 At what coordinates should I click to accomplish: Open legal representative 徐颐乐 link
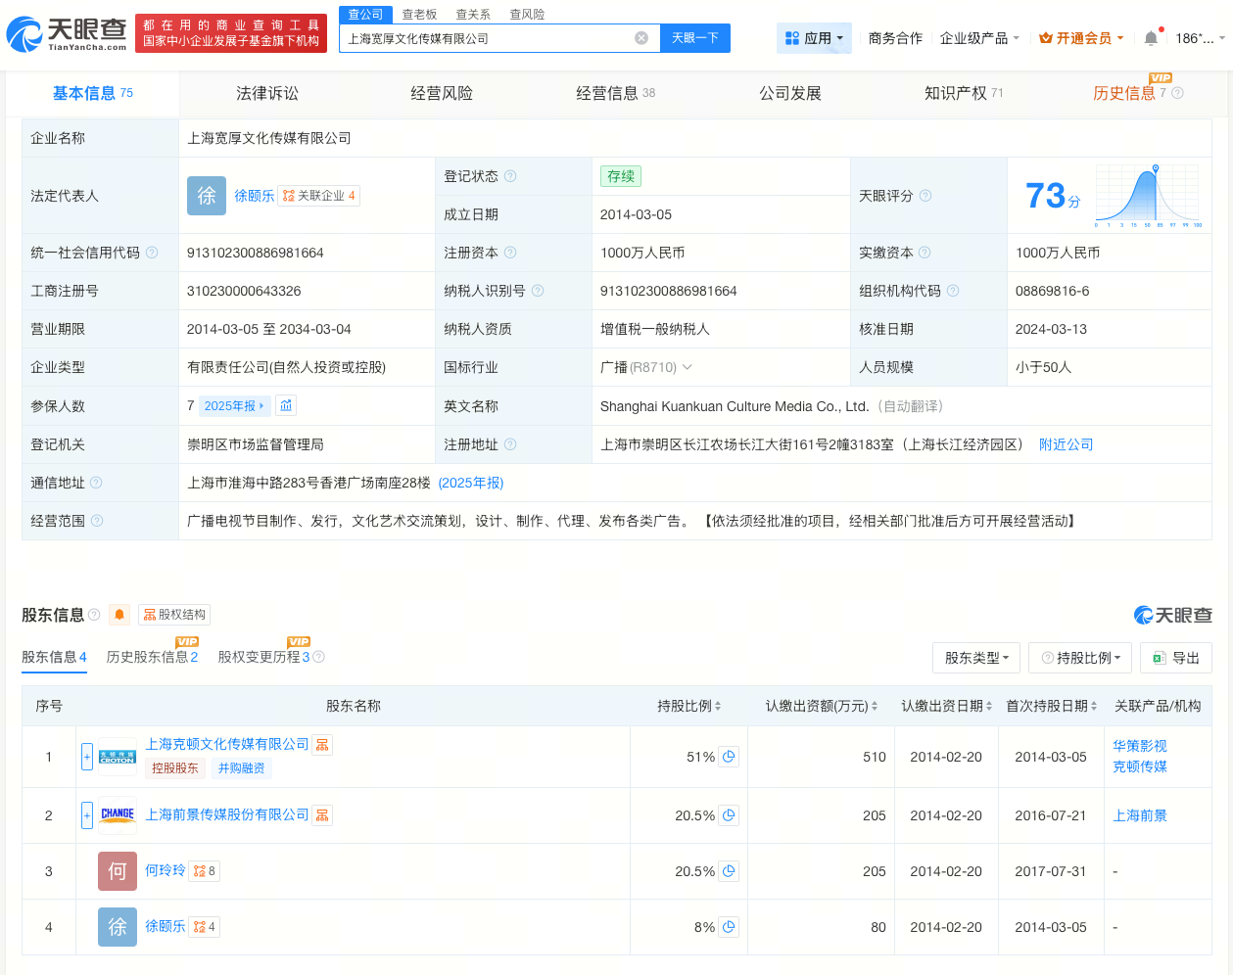(255, 196)
